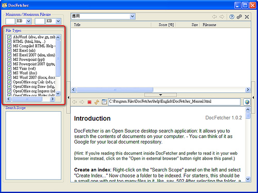
Task: Toggle OpenOffice.org Calc checkbox
Action: (x=9, y=82)
